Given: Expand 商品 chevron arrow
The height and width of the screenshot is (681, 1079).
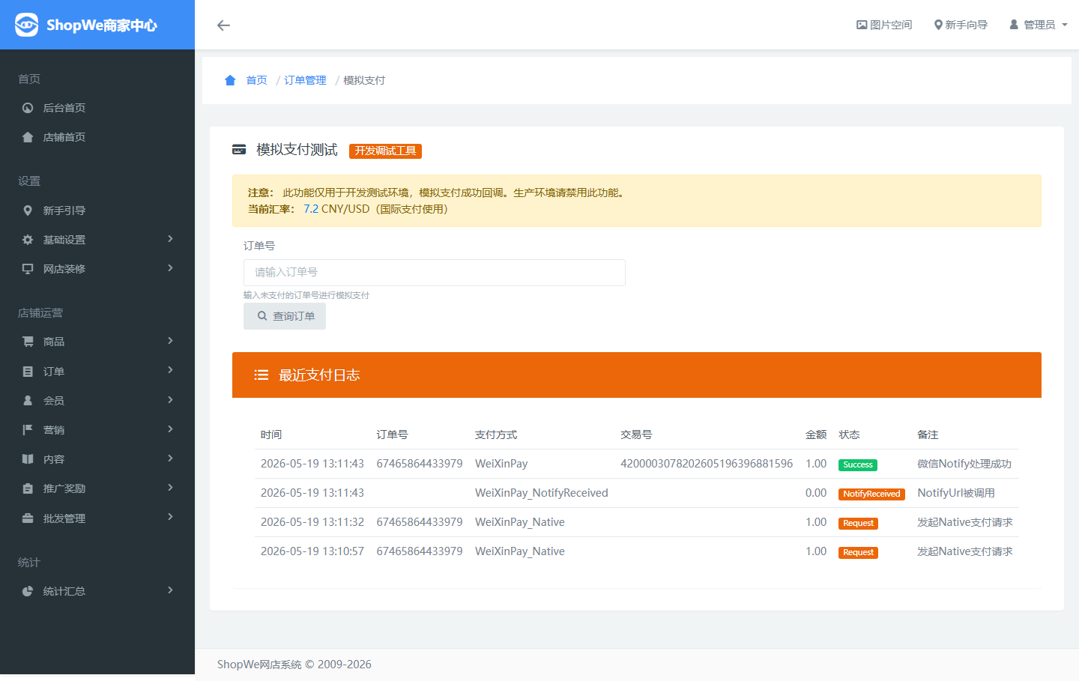Looking at the screenshot, I should coord(170,341).
